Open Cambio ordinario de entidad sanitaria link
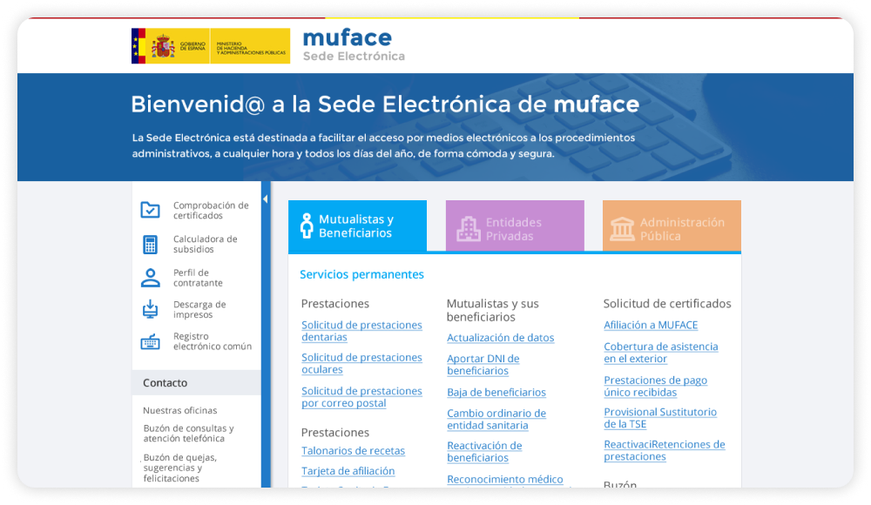This screenshot has width=871, height=505. [496, 420]
